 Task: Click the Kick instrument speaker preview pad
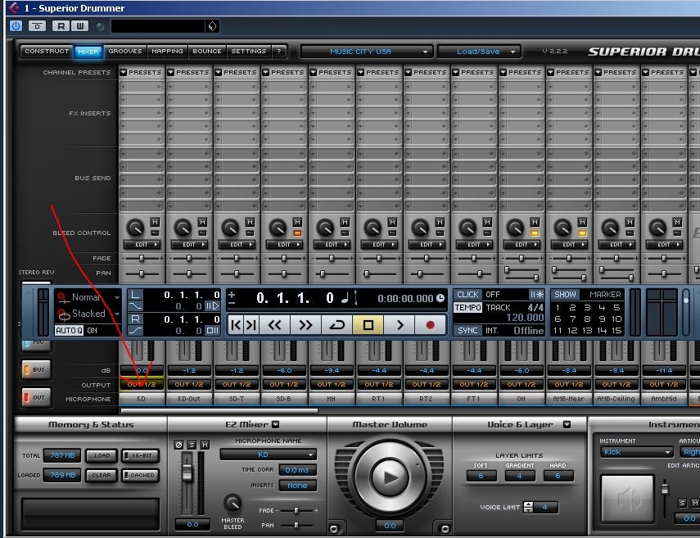point(628,498)
